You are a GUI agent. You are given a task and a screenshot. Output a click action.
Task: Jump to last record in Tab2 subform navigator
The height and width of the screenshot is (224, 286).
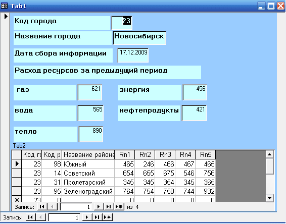point(109,207)
